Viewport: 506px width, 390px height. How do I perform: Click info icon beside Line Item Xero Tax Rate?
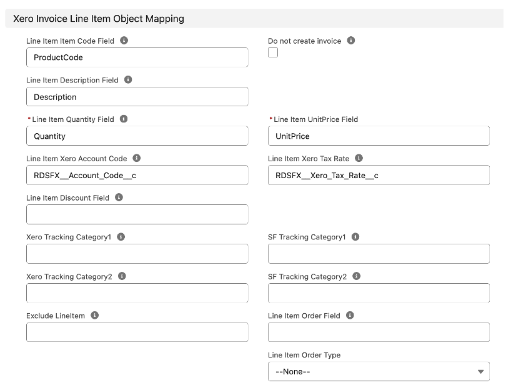point(359,158)
